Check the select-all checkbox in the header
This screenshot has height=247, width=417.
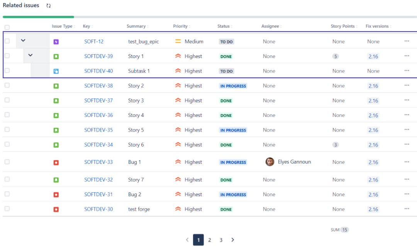[7, 26]
